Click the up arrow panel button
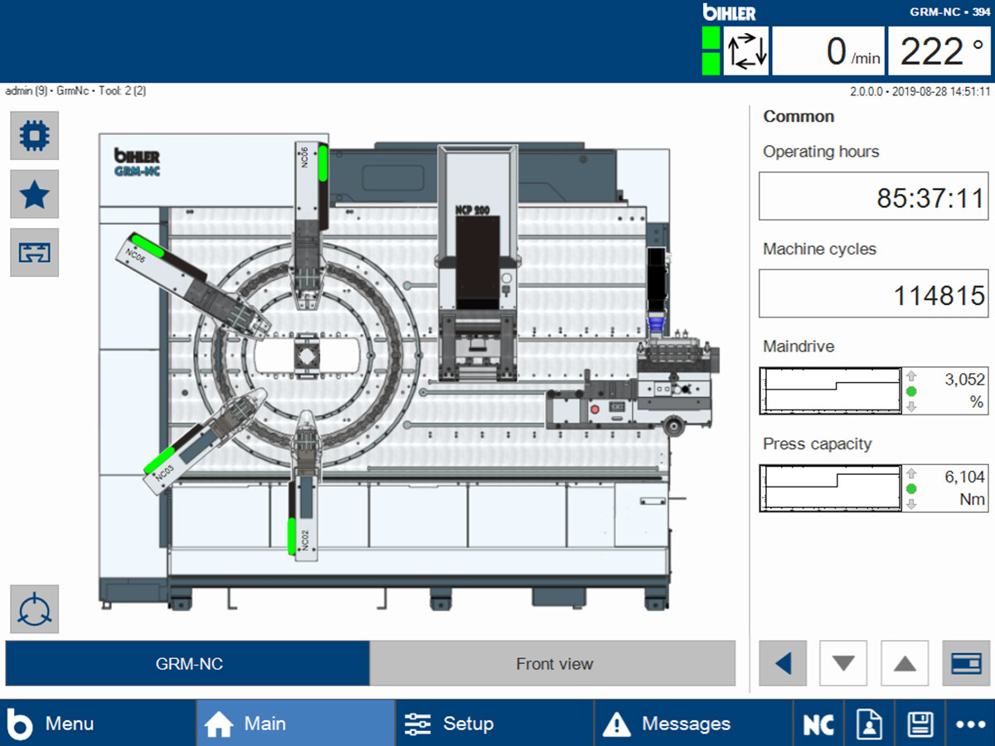 point(905,663)
